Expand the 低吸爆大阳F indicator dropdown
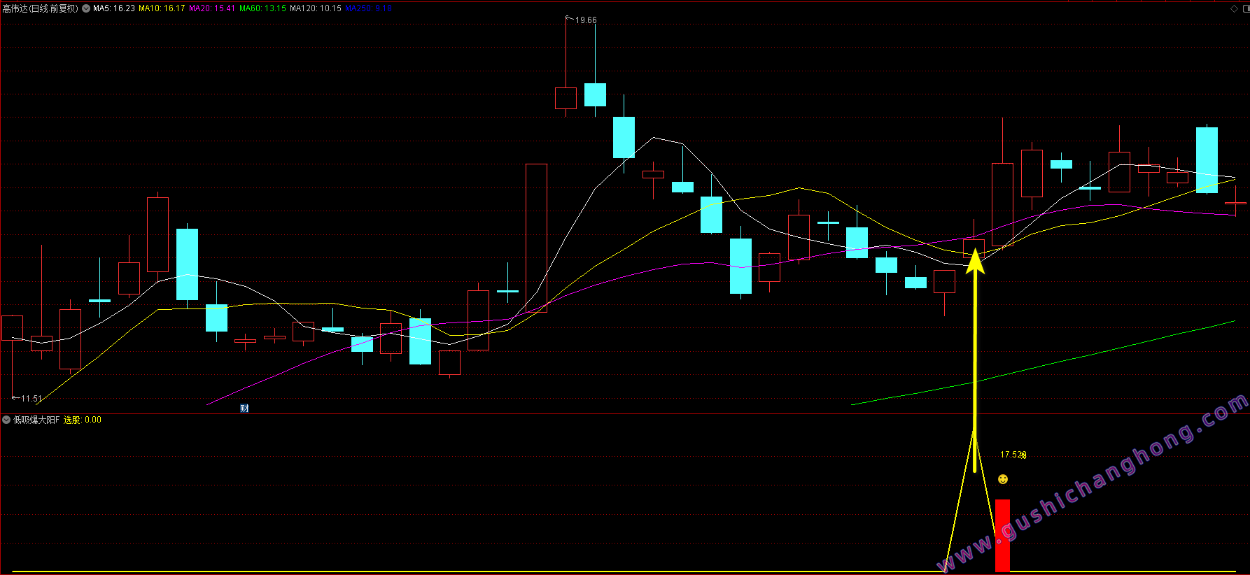 pos(6,420)
